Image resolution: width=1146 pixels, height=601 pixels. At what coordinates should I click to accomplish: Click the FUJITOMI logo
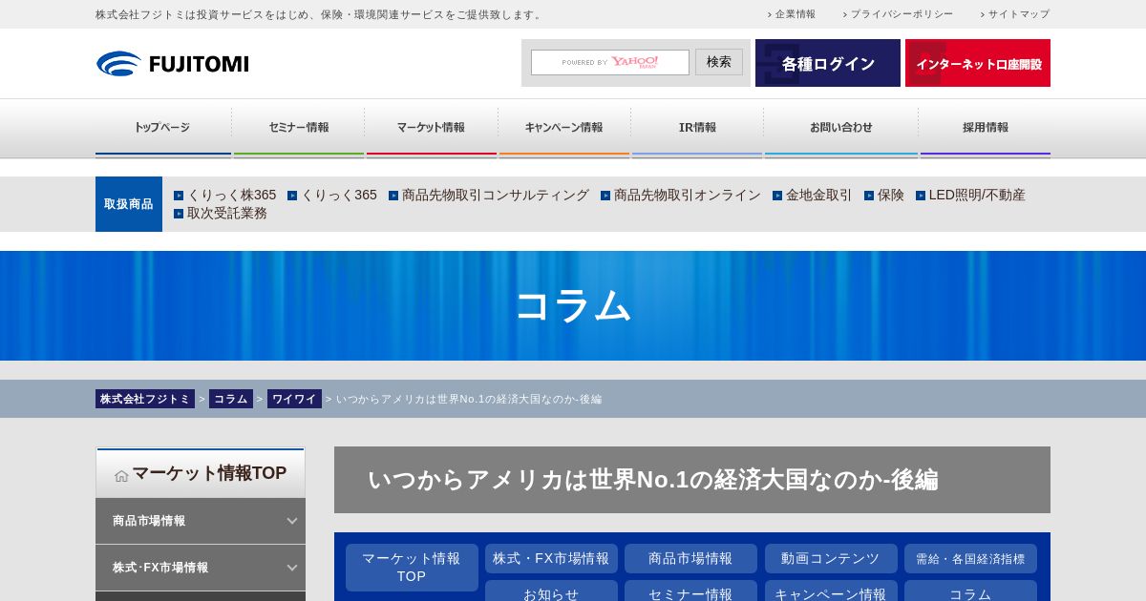click(x=172, y=64)
